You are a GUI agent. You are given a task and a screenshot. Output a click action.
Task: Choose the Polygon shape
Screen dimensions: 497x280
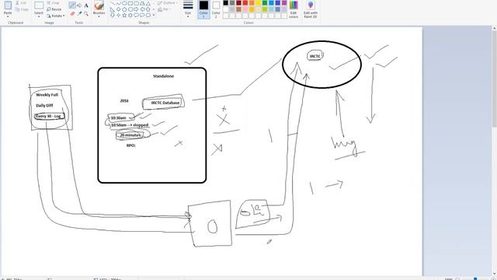click(142, 3)
